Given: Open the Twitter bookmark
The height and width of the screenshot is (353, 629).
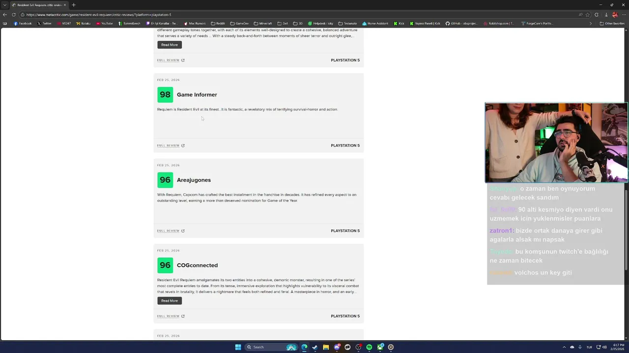Looking at the screenshot, I should (44, 24).
